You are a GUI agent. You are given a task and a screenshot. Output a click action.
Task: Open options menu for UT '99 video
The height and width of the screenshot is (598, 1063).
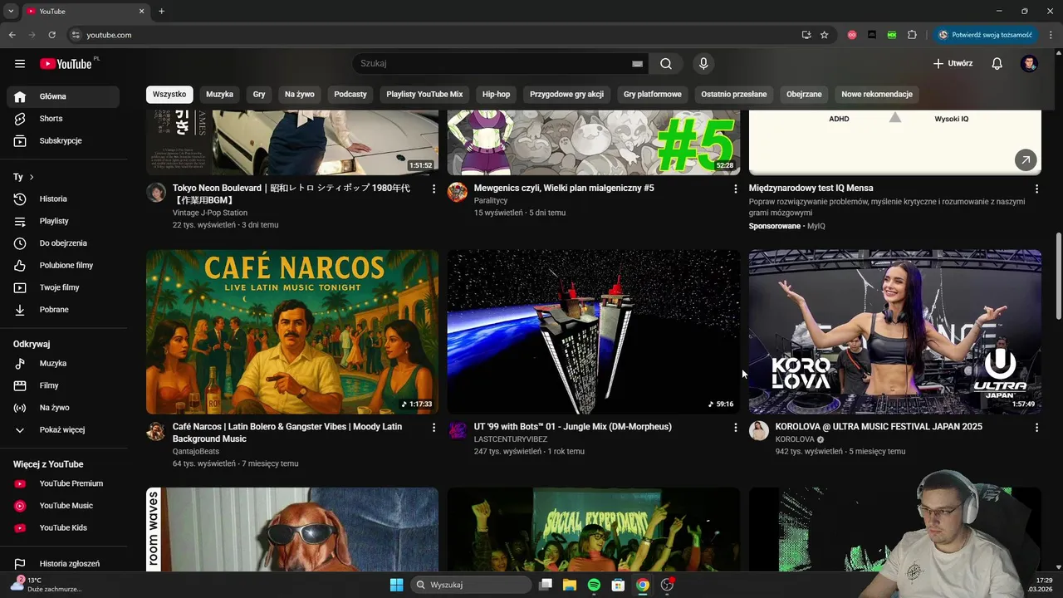coord(735,428)
